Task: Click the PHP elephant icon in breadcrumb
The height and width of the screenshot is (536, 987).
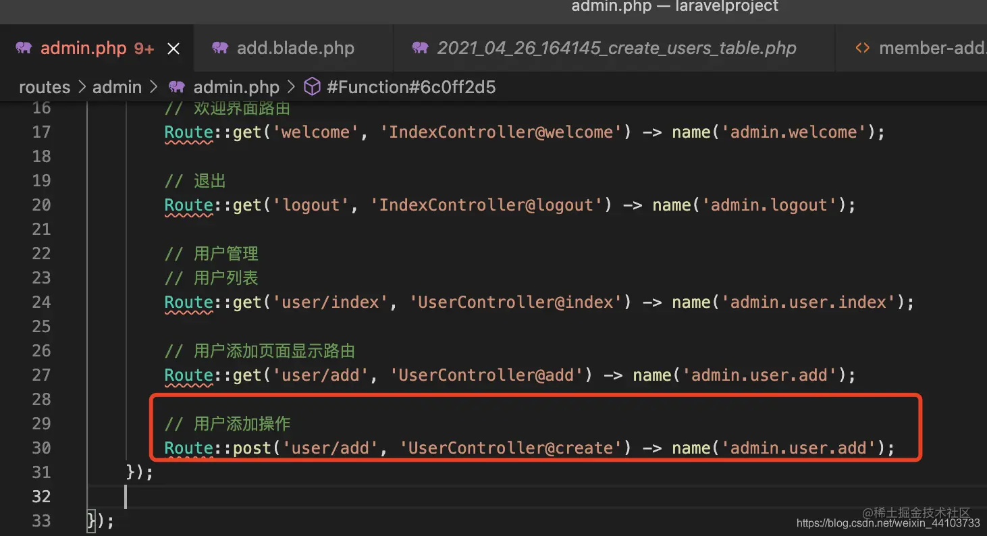Action: click(177, 87)
